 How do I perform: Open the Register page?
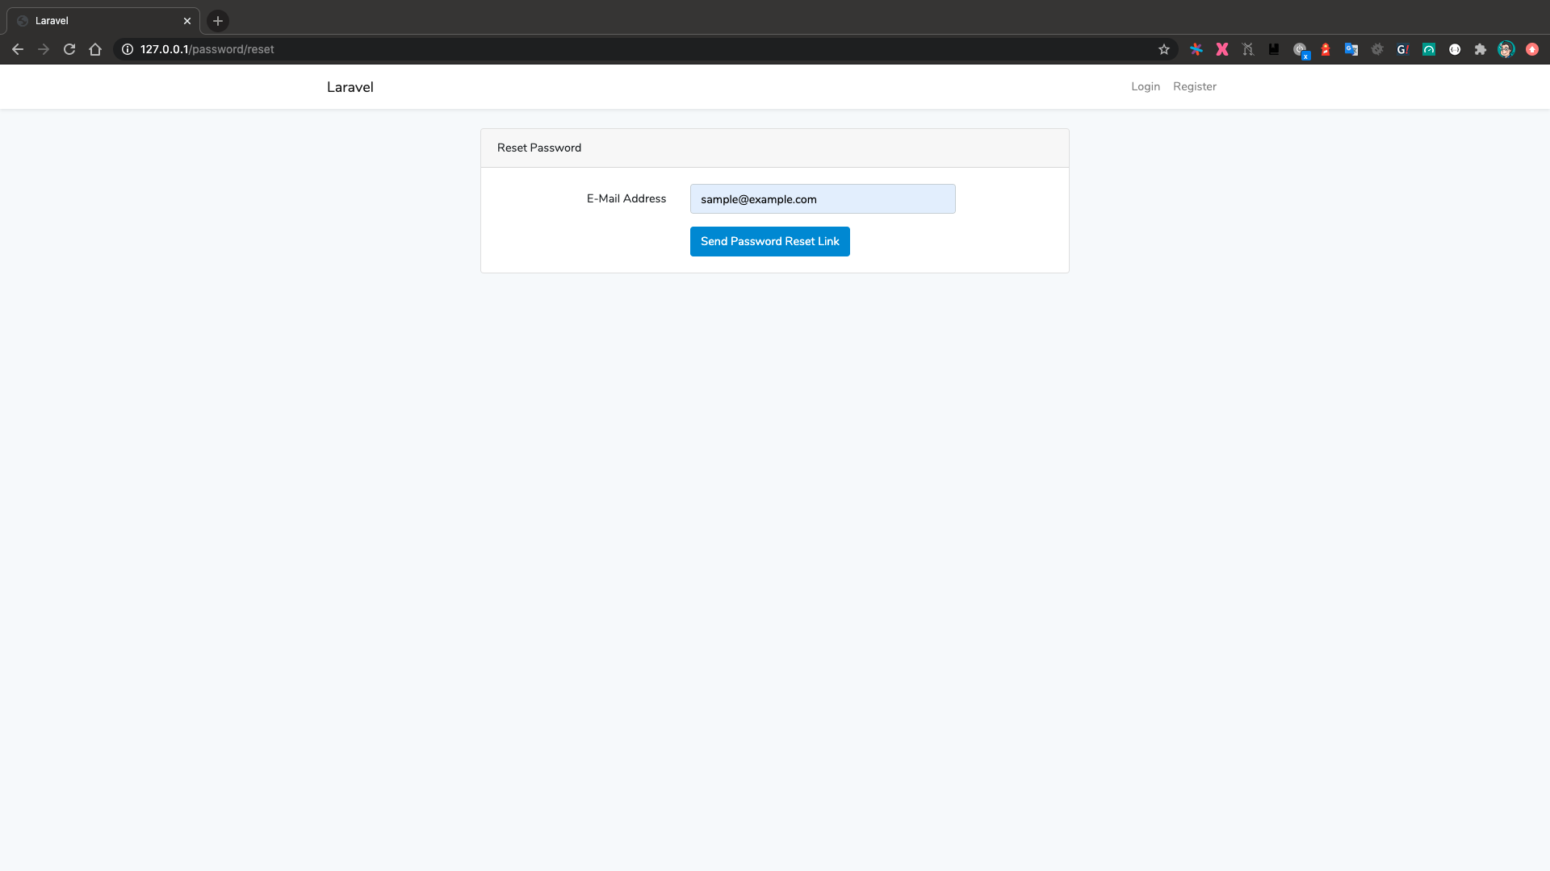coord(1195,86)
